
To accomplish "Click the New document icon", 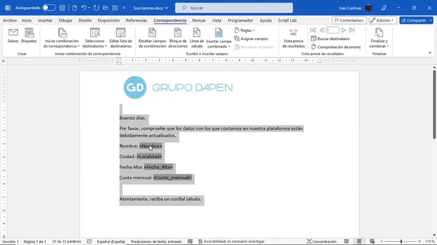I will point(74,8).
